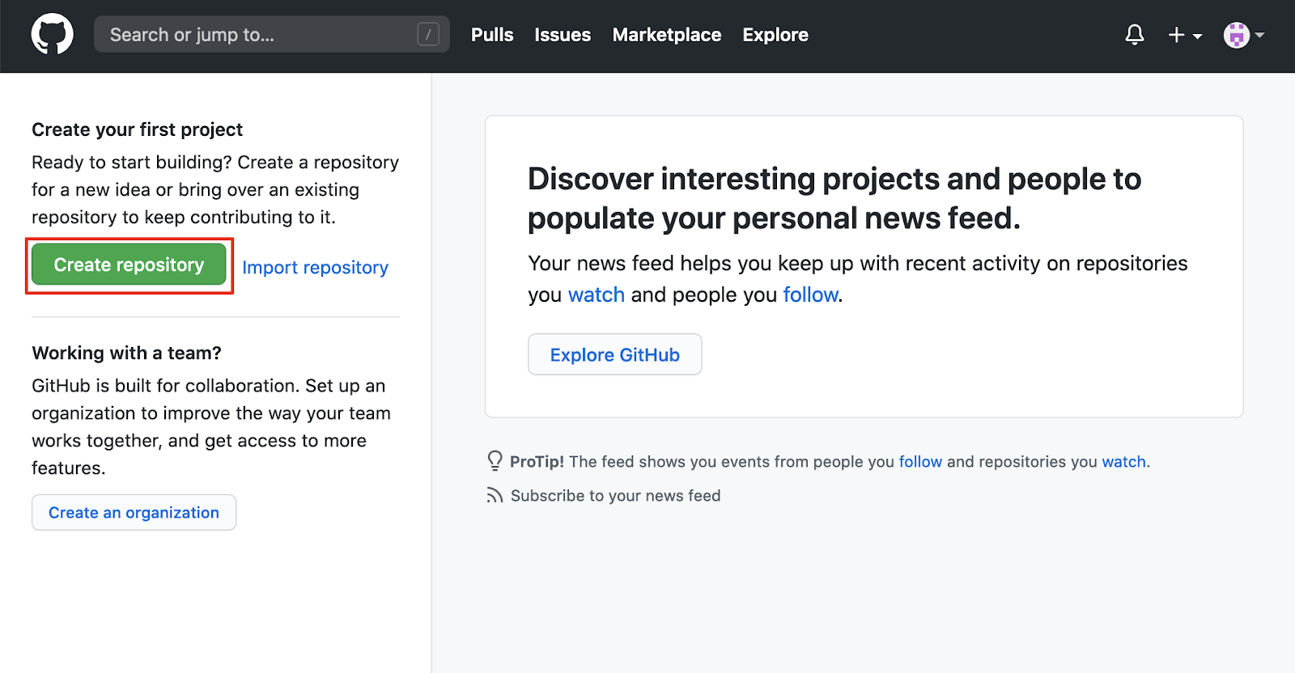Select Explore in the header
This screenshot has width=1295, height=673.
[x=775, y=35]
